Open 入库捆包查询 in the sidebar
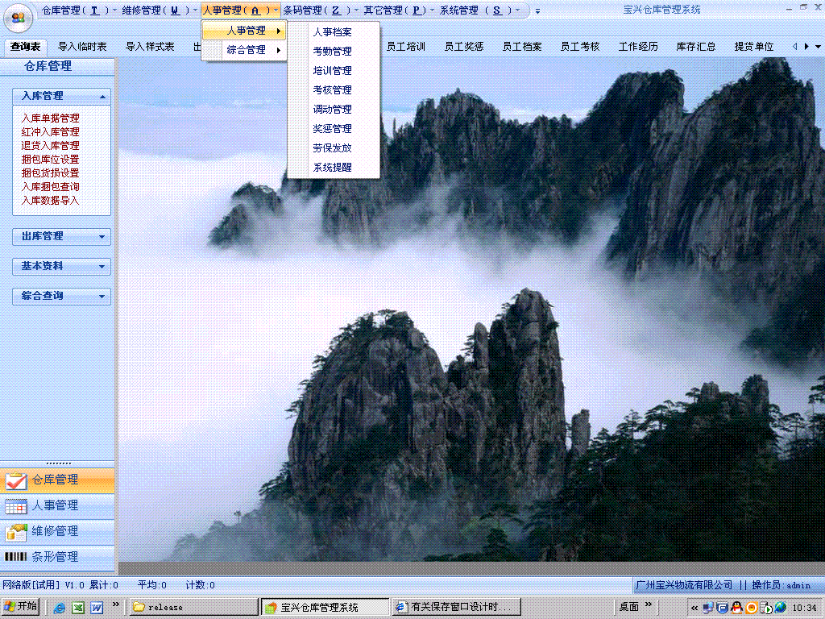Image resolution: width=825 pixels, height=619 pixels. tap(51, 187)
